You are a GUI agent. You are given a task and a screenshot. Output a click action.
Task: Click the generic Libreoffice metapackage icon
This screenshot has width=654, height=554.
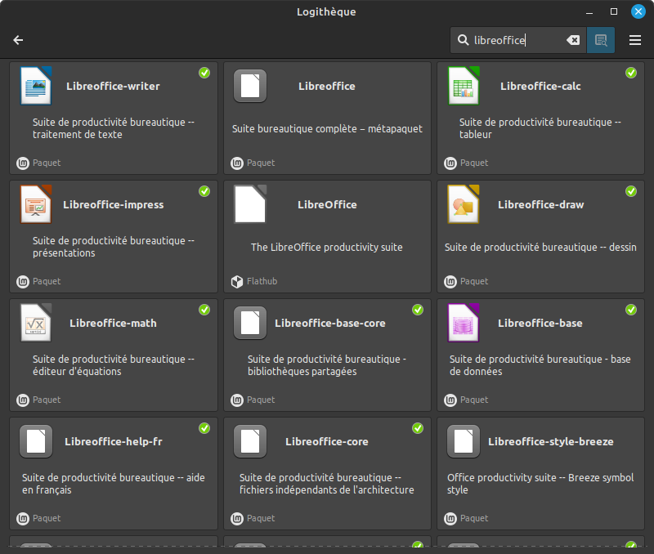point(250,86)
